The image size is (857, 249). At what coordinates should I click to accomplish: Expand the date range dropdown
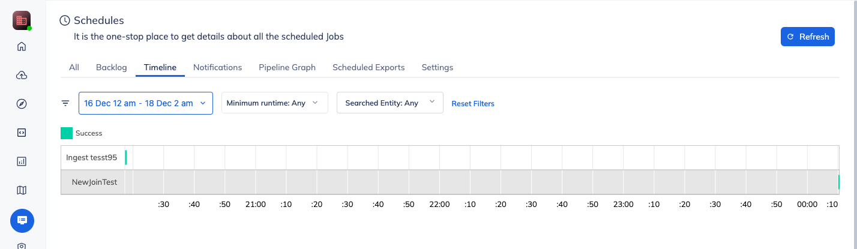click(x=146, y=103)
